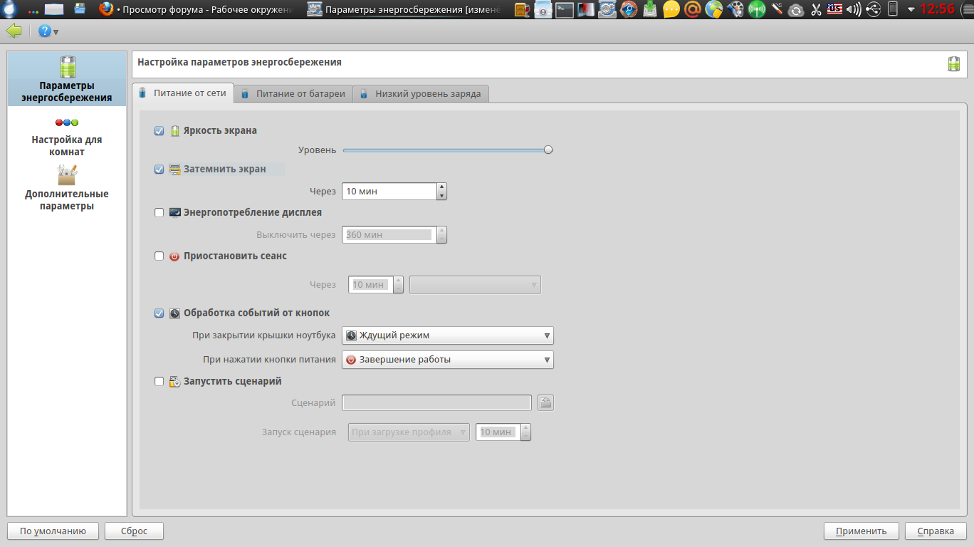Click the Script path input field (Сценарий)

437,403
